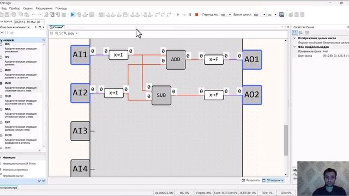Screen dimensions: 349x196
Task: Click property pages icon in Свойства panel
Action: [x=308, y=33]
